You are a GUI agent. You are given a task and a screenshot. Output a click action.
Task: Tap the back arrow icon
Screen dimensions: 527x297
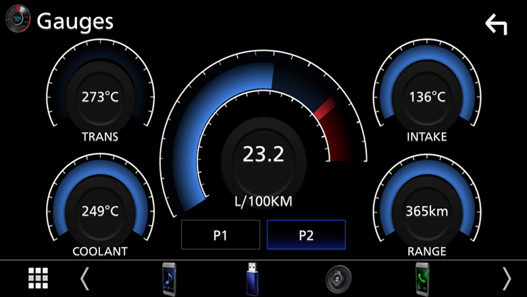coord(495,24)
